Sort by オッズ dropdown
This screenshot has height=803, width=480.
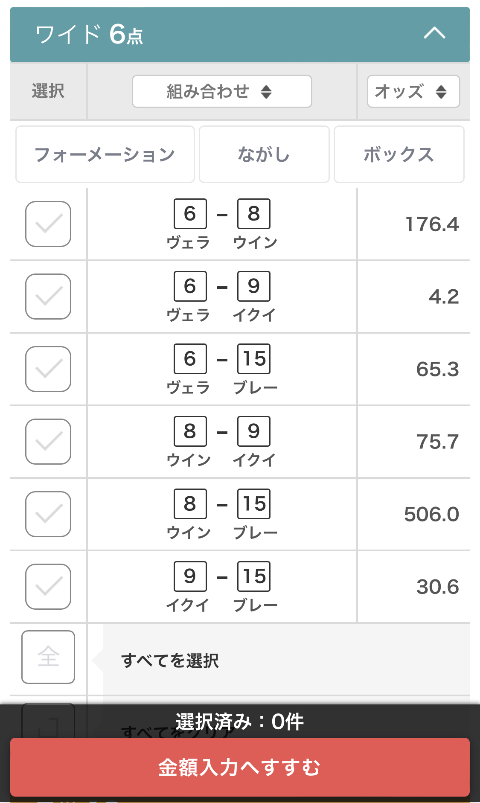tap(413, 91)
